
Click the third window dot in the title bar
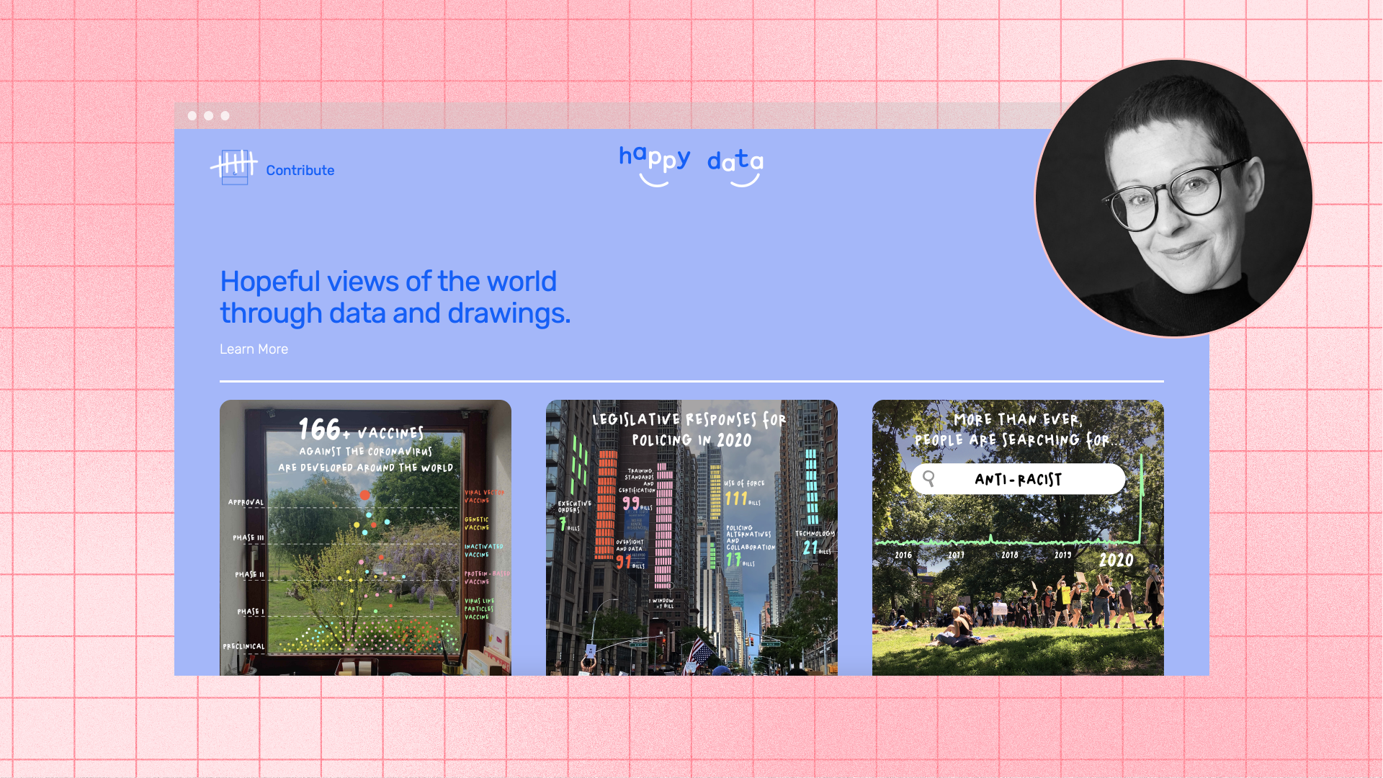click(225, 116)
